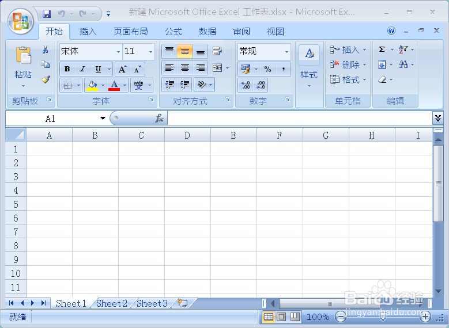Toggle italic formatting
Viewport: 449px width, 328px height.
point(83,69)
